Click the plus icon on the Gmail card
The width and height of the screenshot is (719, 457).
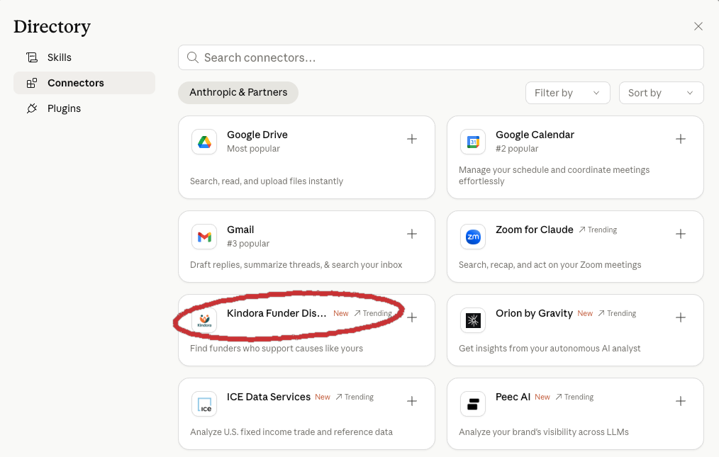tap(412, 234)
